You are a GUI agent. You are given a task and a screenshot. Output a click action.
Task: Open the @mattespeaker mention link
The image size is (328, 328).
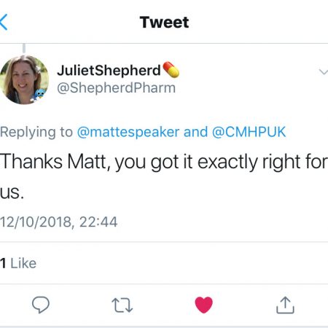(x=128, y=132)
